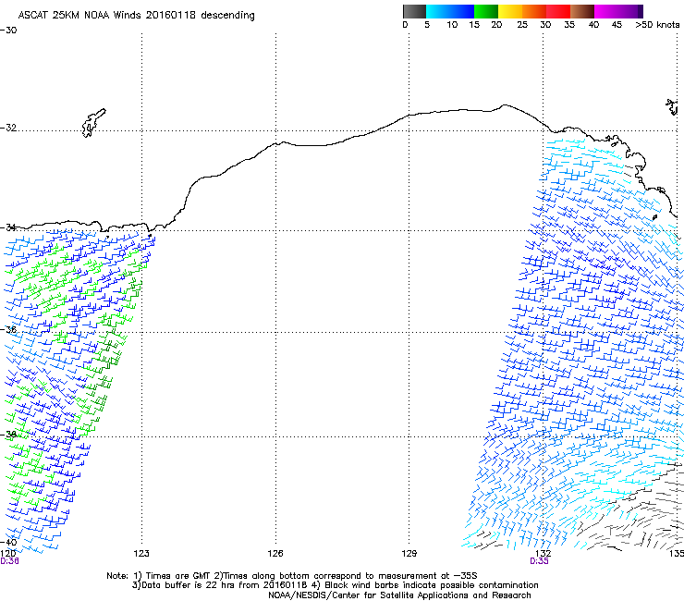This screenshot has width=684, height=601.
Task: Select the legend label "40"
Action: pyautogui.click(x=593, y=25)
